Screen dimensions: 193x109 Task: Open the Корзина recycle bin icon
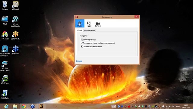pos(5,5)
